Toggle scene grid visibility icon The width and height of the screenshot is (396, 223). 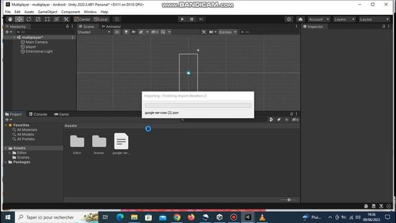[x=163, y=32]
